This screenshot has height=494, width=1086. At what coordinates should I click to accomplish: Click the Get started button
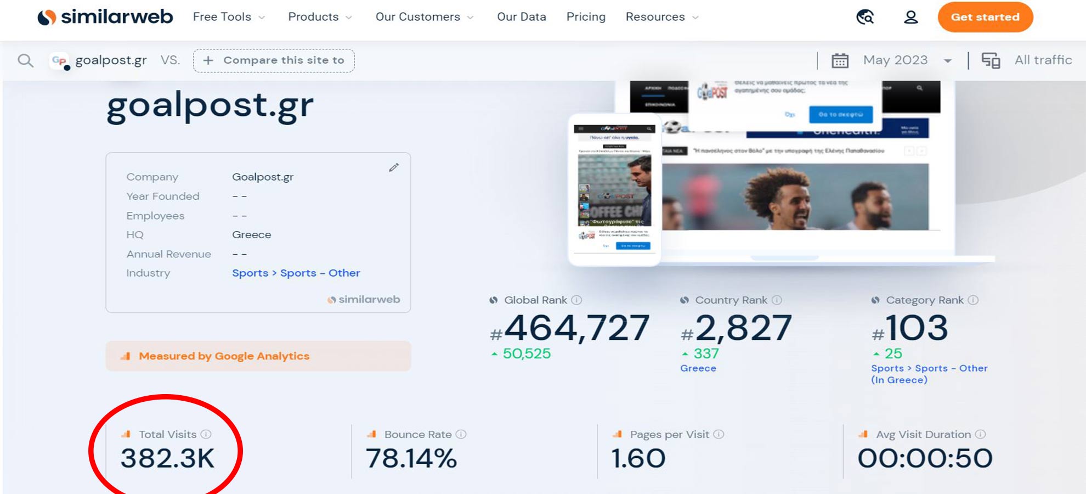click(x=985, y=17)
